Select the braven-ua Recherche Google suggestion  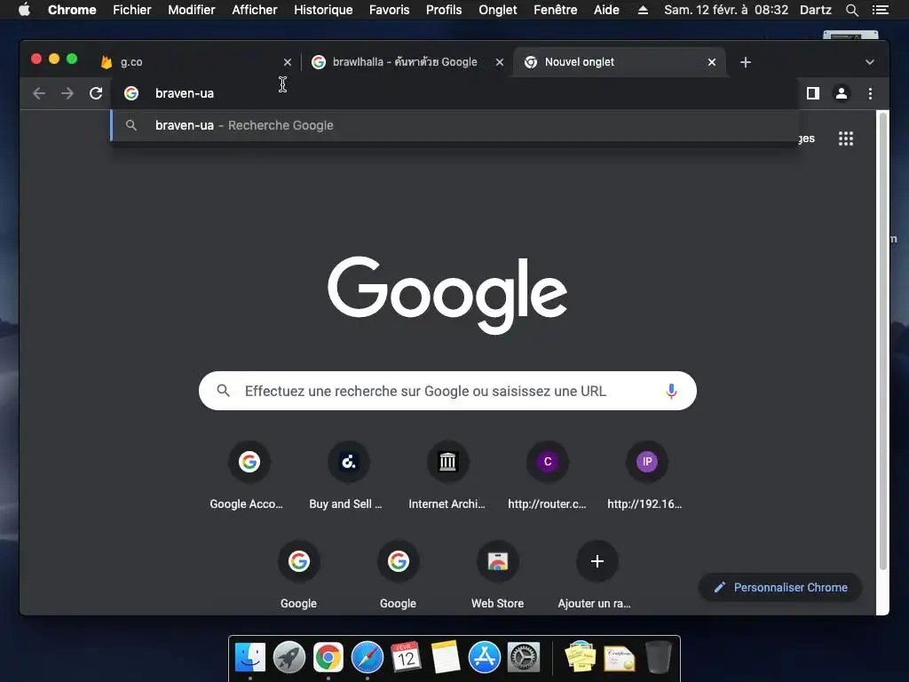coord(454,125)
